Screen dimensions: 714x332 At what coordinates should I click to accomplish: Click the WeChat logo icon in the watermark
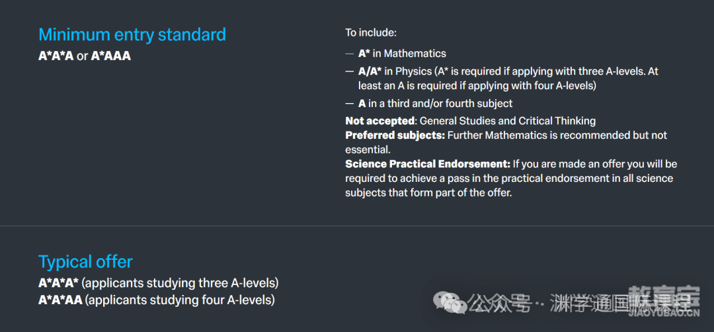tap(450, 304)
